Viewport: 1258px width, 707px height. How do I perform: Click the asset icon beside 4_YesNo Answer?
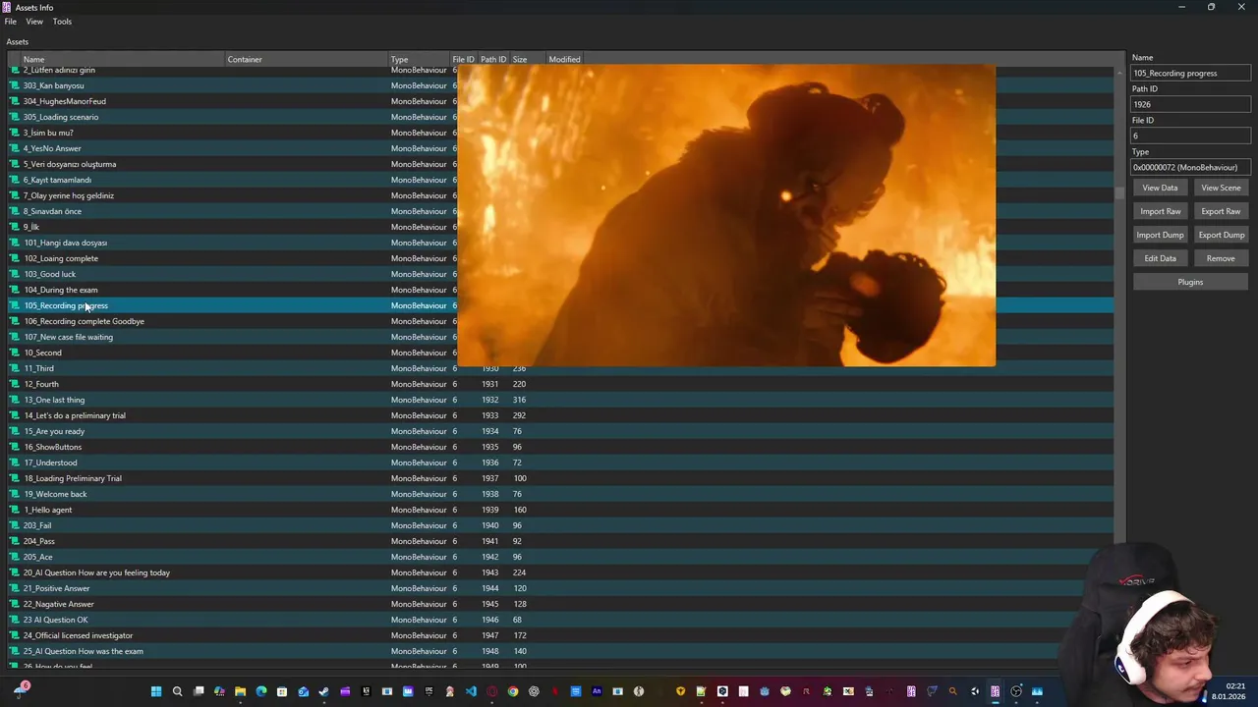click(x=15, y=148)
